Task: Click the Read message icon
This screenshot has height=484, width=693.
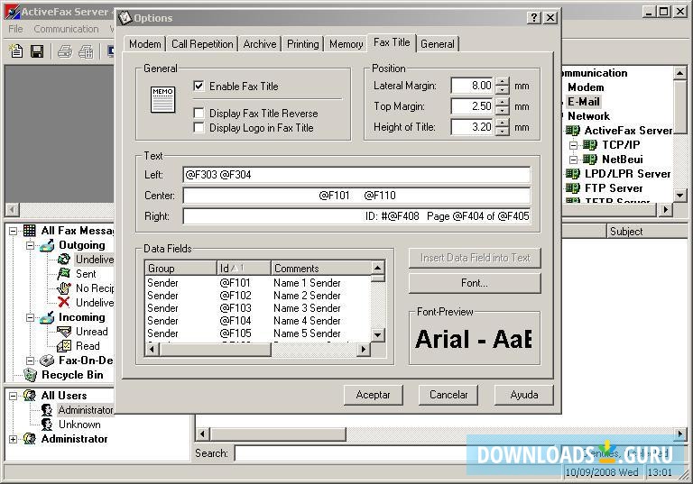Action: [64, 346]
